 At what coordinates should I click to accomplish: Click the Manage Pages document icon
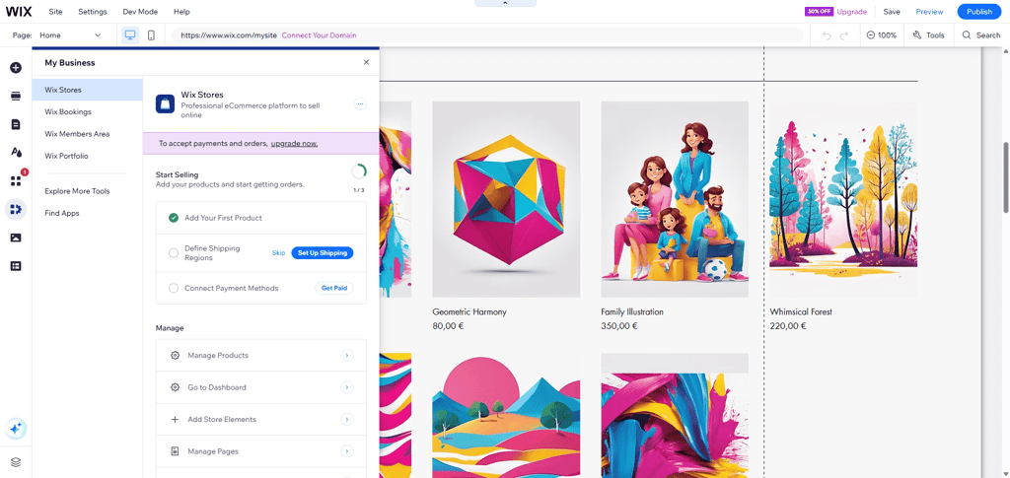[x=175, y=451]
